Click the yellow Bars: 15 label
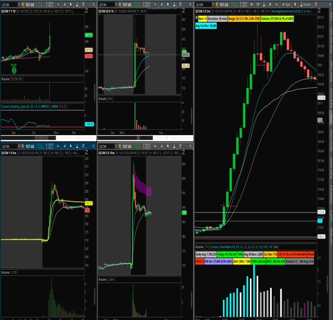 click(x=203, y=19)
